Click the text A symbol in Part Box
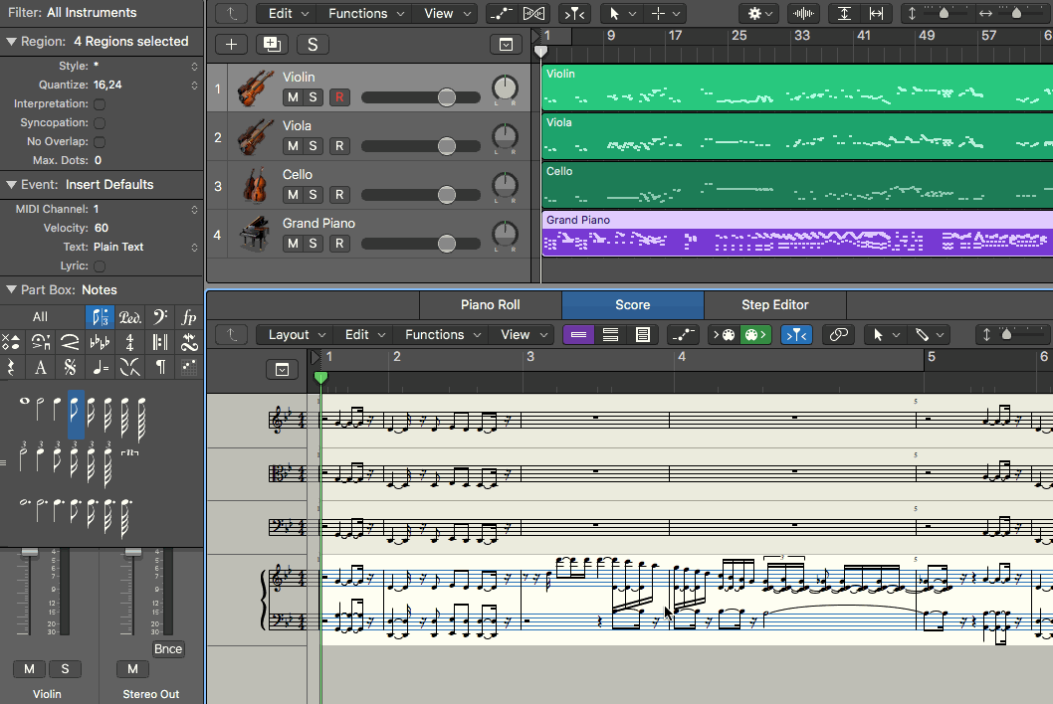Viewport: 1053px width, 704px height. point(41,367)
